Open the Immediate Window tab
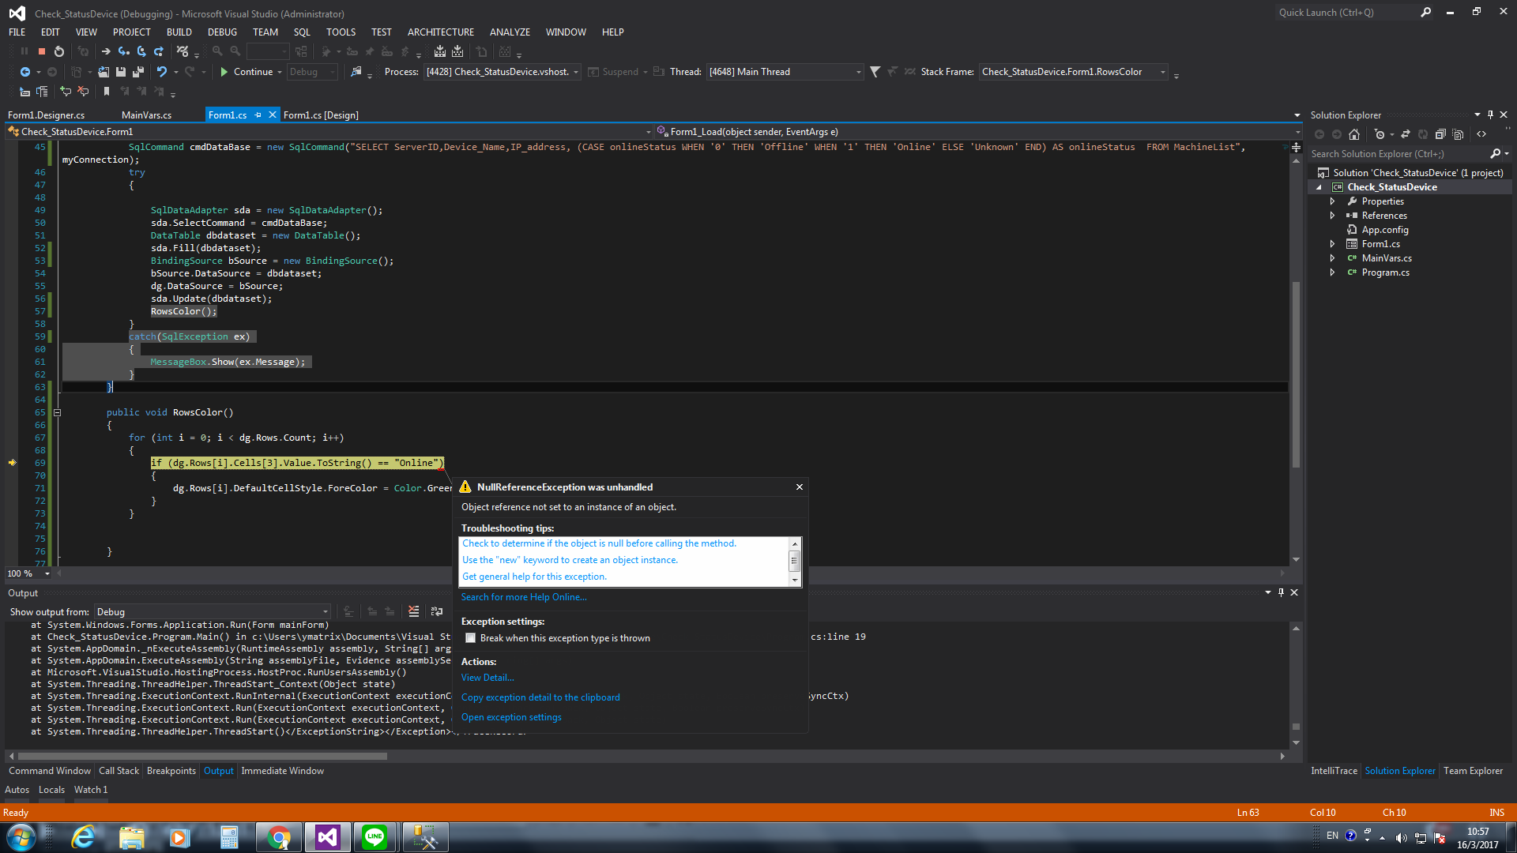 point(283,771)
